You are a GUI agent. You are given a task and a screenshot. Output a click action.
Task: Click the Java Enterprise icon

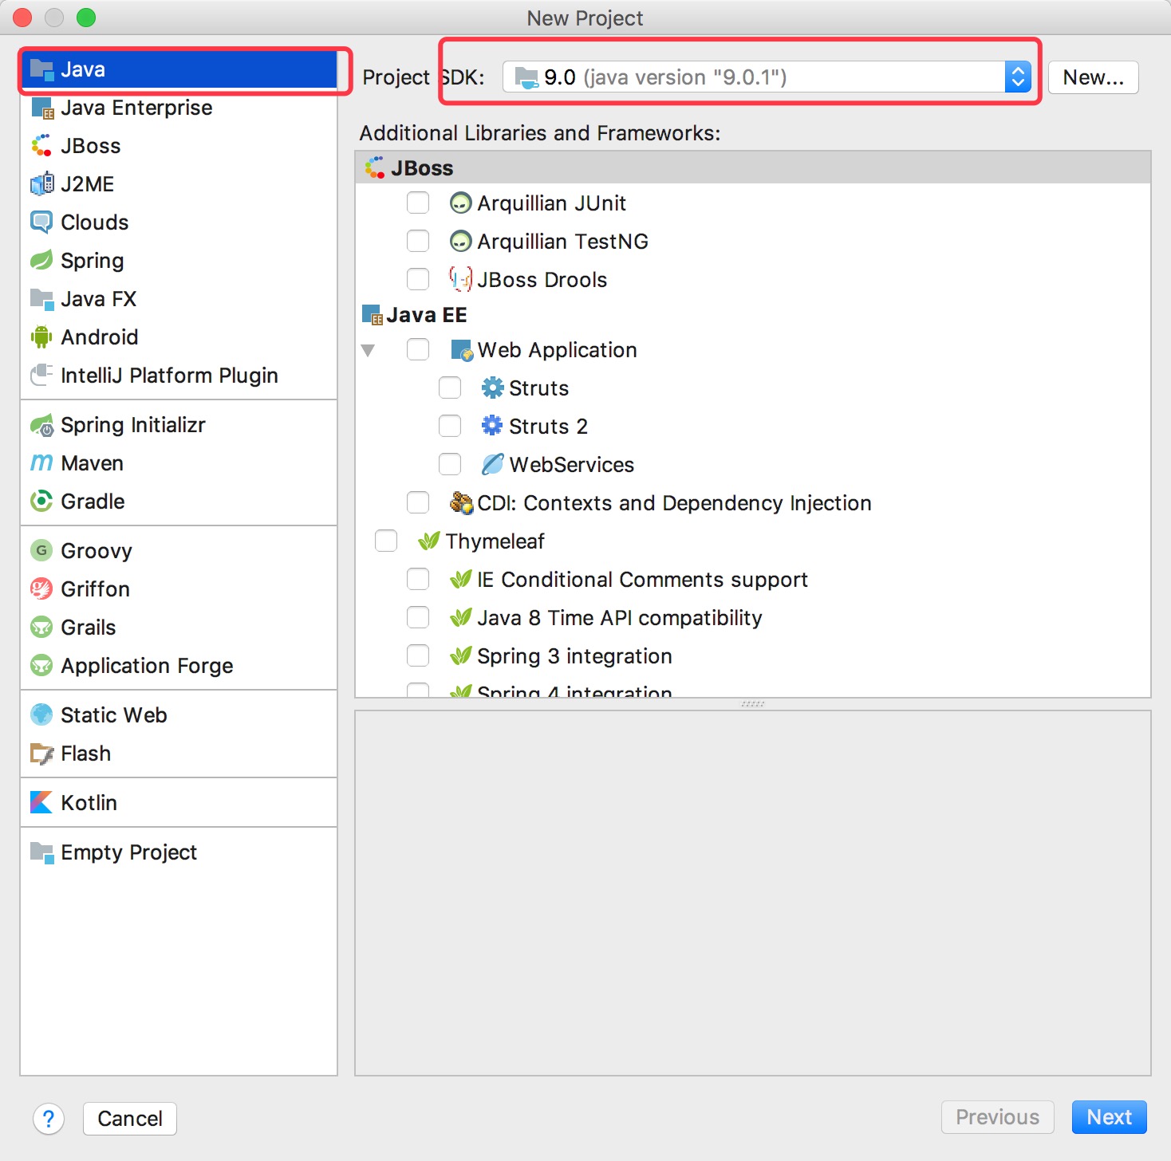[41, 108]
